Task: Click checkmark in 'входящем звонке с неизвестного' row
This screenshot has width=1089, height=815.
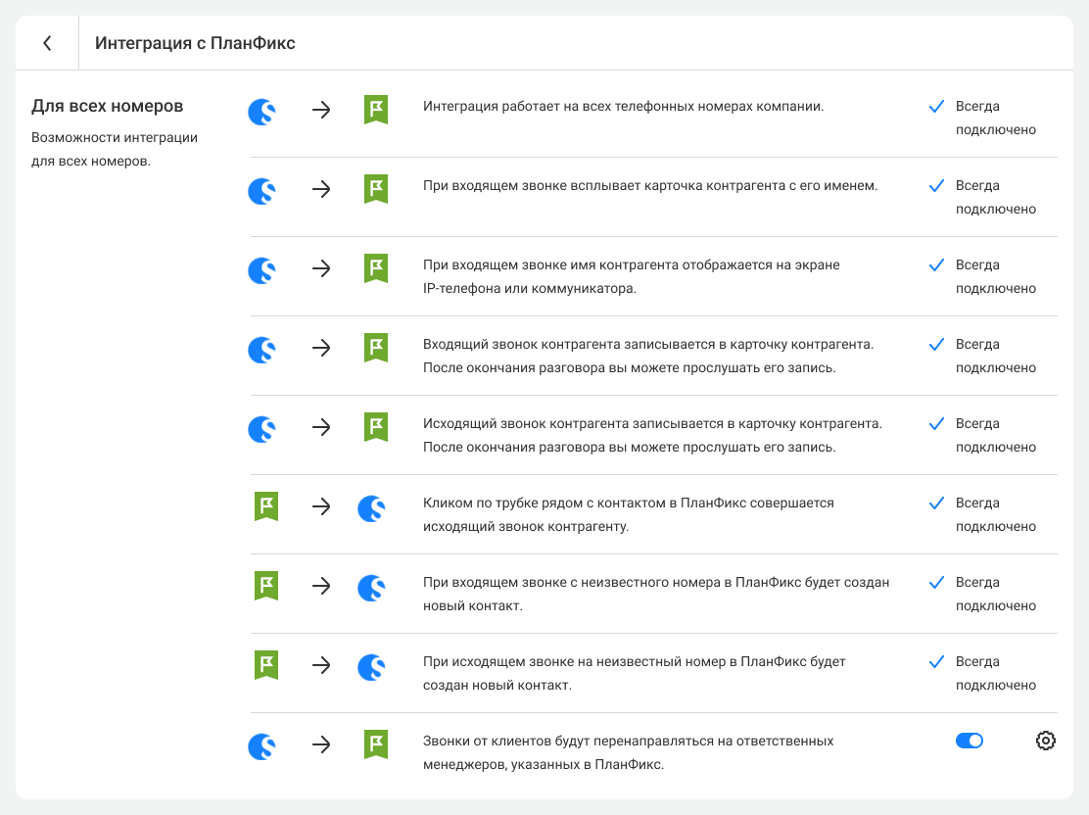Action: [x=936, y=582]
